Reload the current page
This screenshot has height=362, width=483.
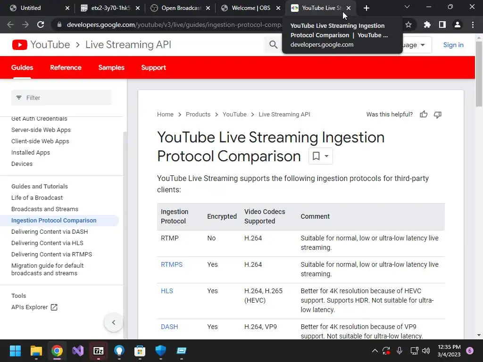coord(41,25)
